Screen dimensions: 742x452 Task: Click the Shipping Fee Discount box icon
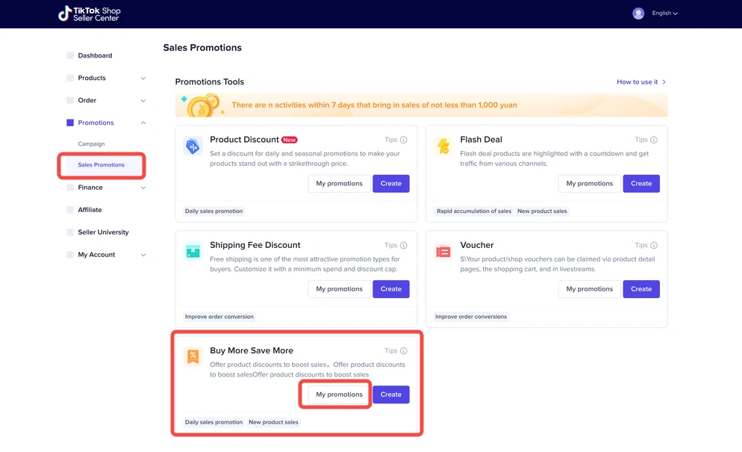(193, 252)
